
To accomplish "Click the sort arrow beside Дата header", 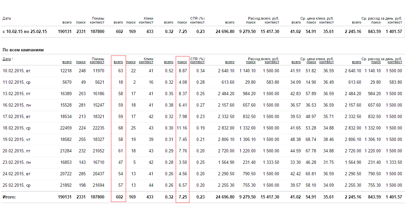I will (x=13, y=59).
